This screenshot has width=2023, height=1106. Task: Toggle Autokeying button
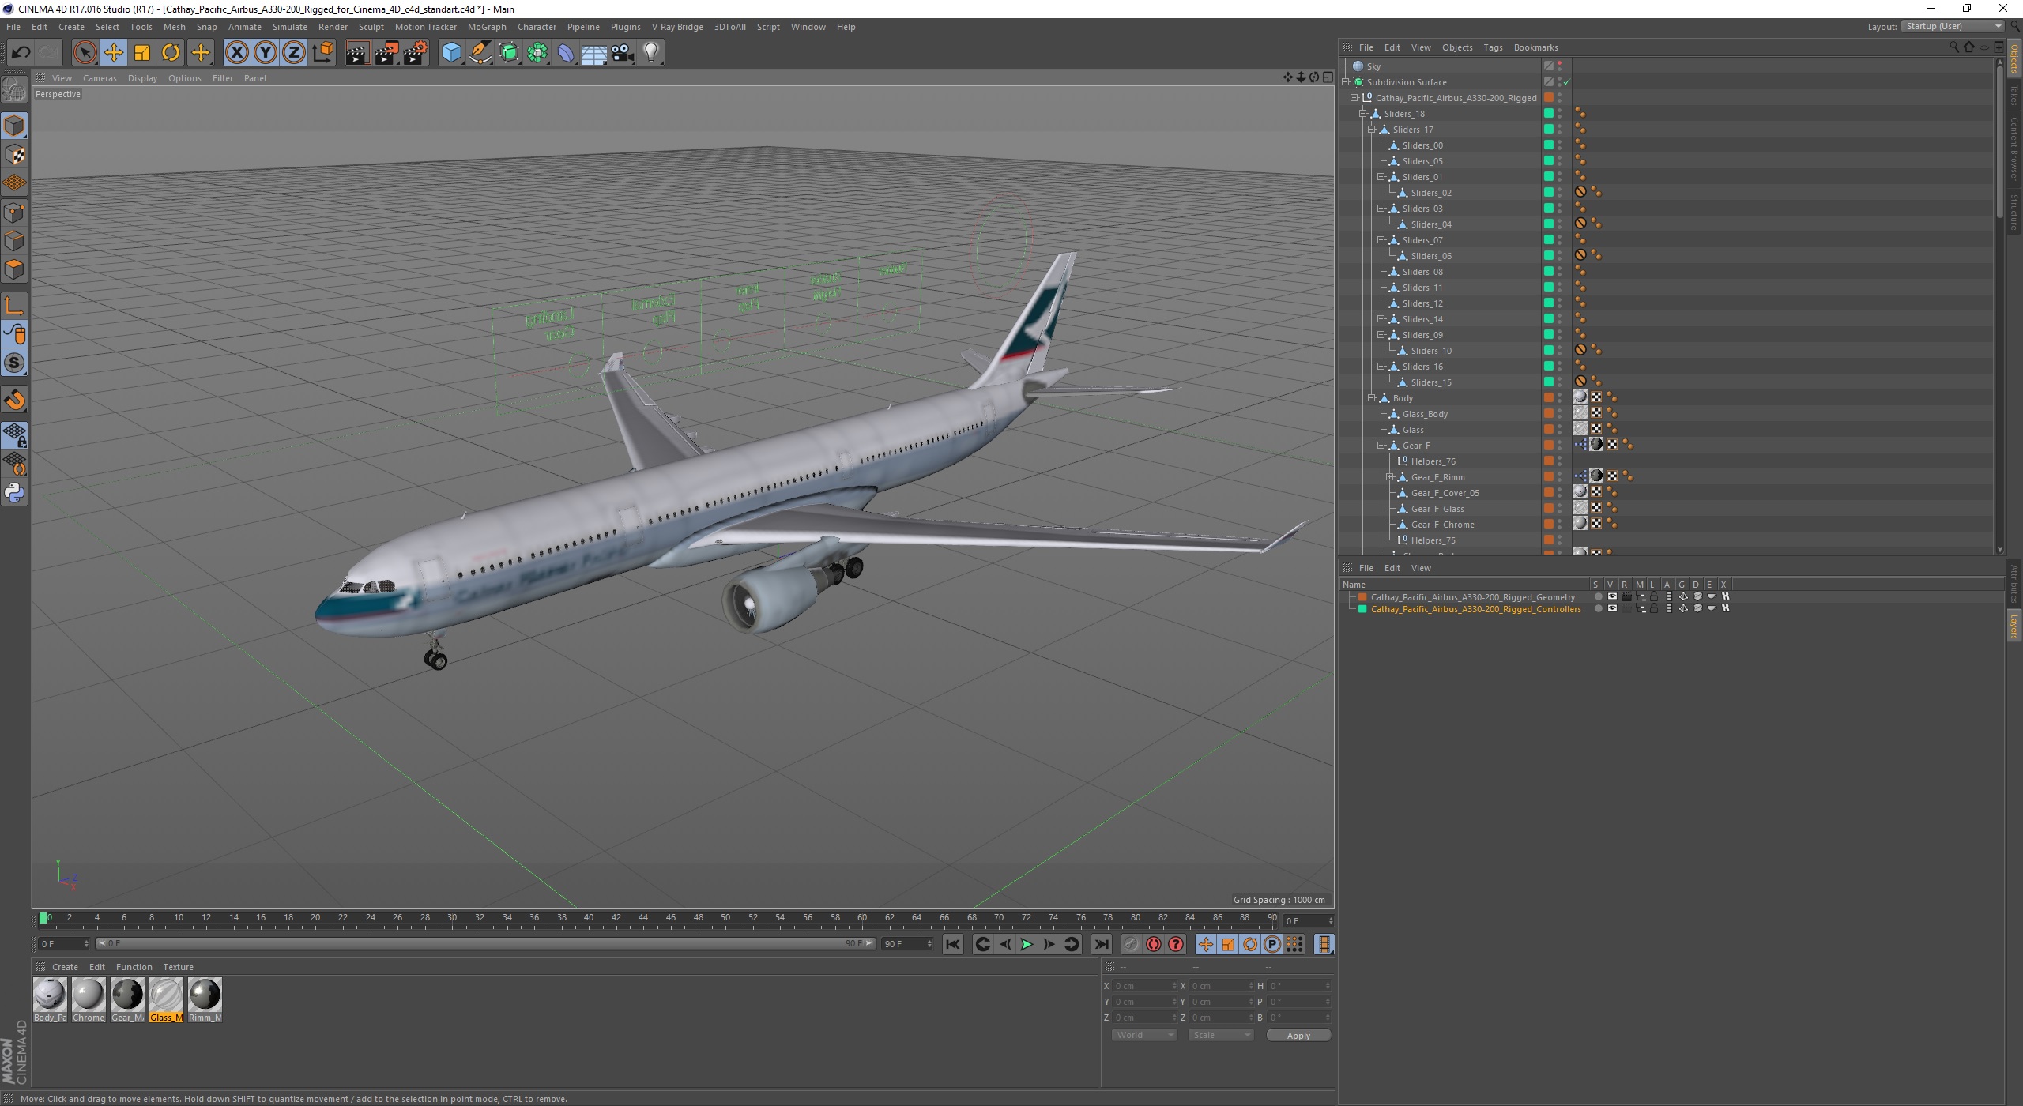1154,944
